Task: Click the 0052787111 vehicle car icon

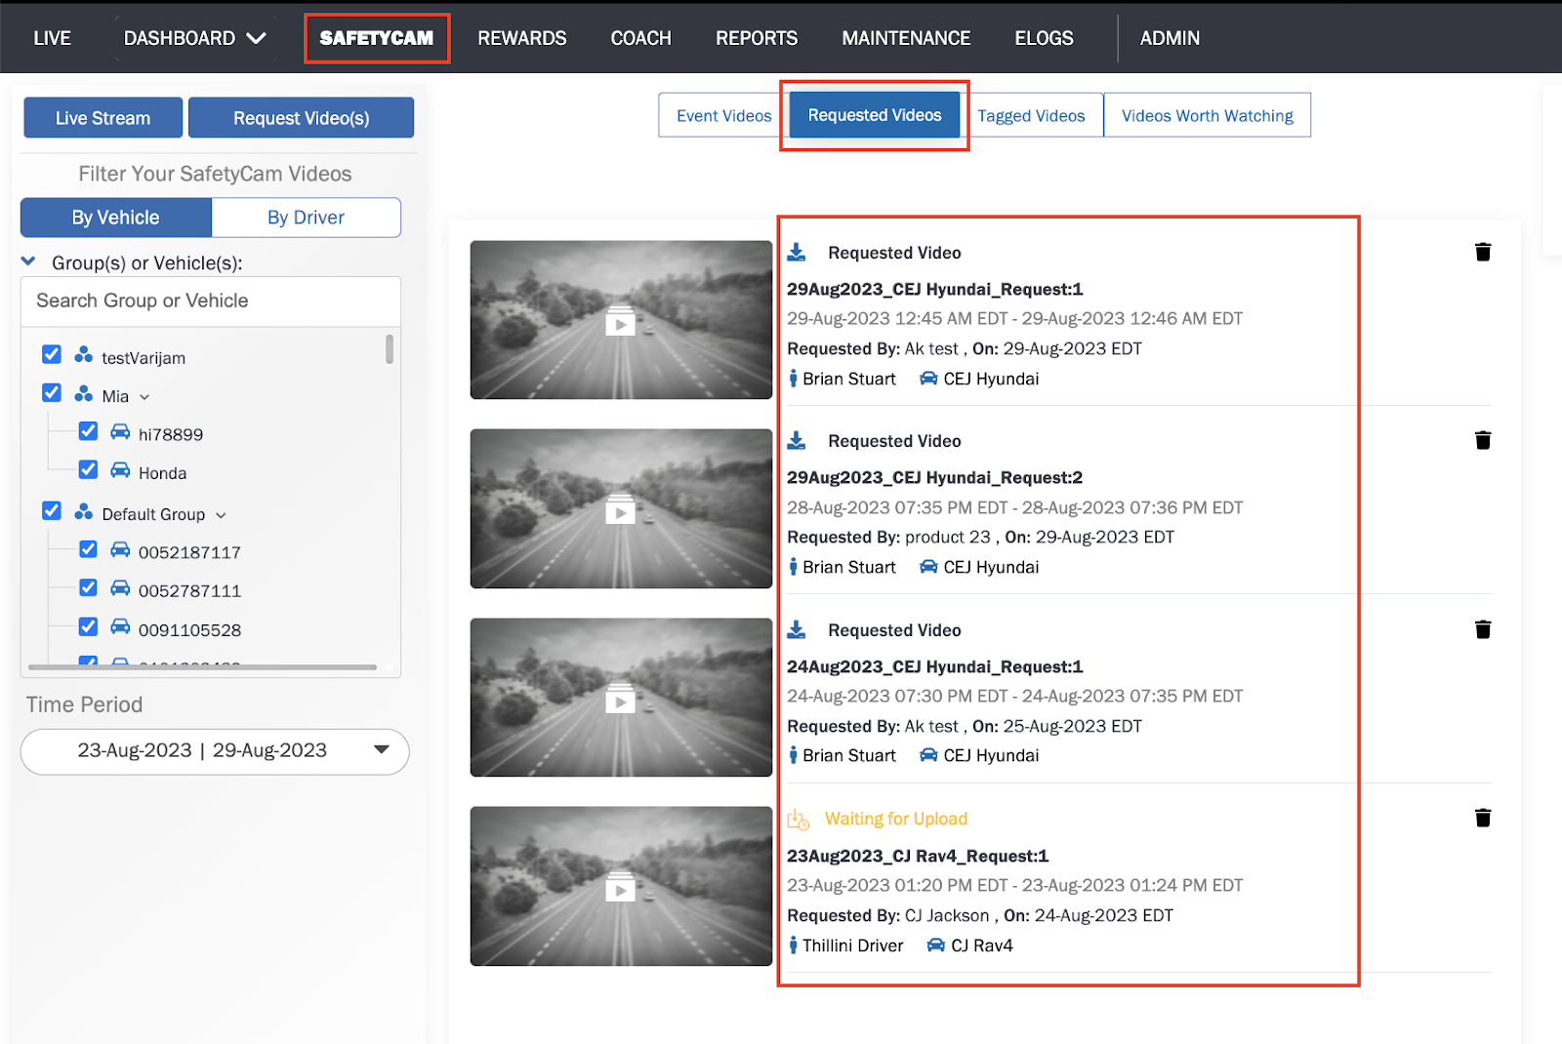Action: coord(120,588)
